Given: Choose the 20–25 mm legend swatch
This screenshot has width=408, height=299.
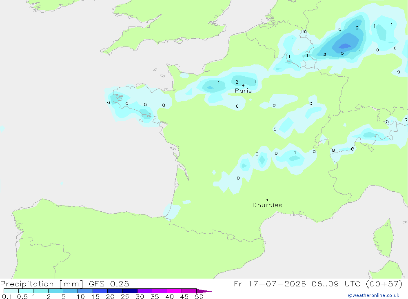Looking at the screenshot, I should (115, 291).
